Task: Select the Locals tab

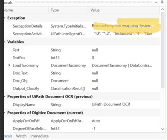Action: (x=8, y=136)
